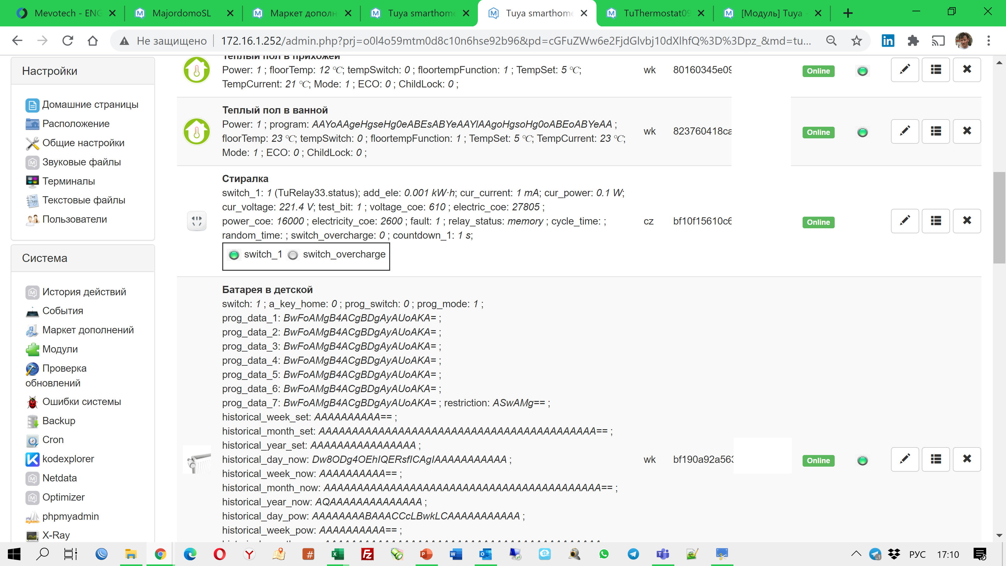Image resolution: width=1006 pixels, height=566 pixels.
Task: Launch FileZilla from the taskbar
Action: pyautogui.click(x=368, y=553)
